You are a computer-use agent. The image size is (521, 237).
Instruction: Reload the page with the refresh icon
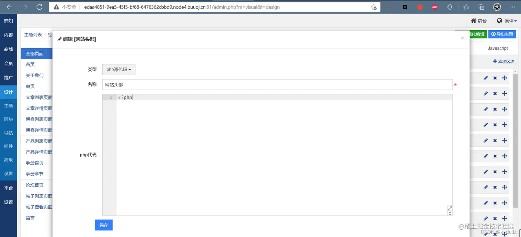pyautogui.click(x=39, y=7)
